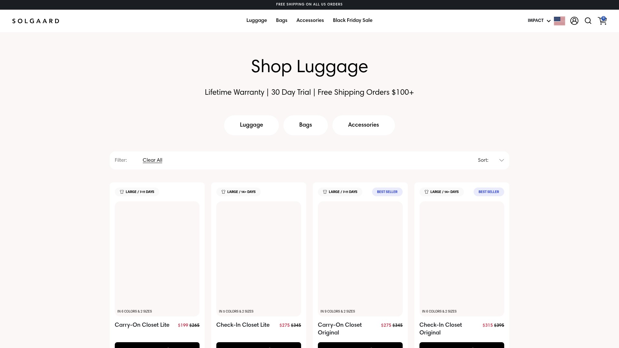Click shirt icon on Carry-On Closet Lite badge
The height and width of the screenshot is (348, 619).
click(x=122, y=192)
